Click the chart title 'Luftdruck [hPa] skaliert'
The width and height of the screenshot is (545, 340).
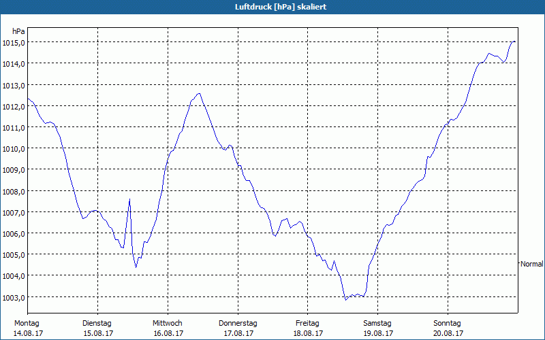[x=281, y=7]
